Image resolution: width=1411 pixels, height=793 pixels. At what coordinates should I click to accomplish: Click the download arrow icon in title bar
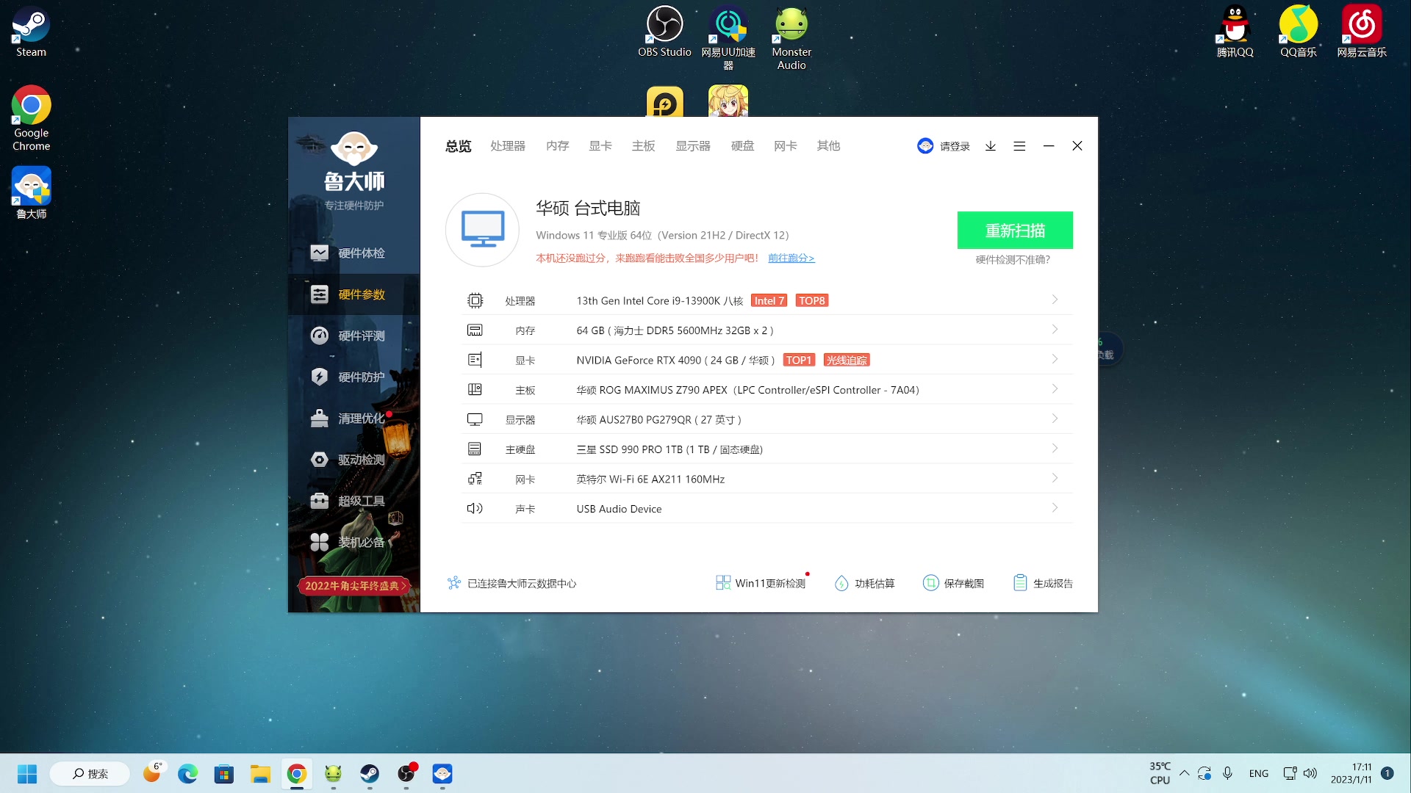(x=991, y=146)
